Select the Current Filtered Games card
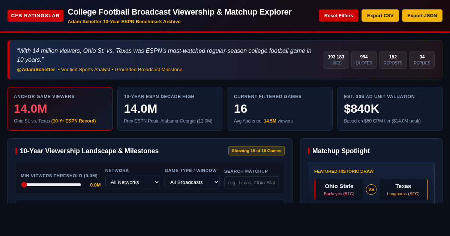Screen dimensions: 450x236 [280, 109]
